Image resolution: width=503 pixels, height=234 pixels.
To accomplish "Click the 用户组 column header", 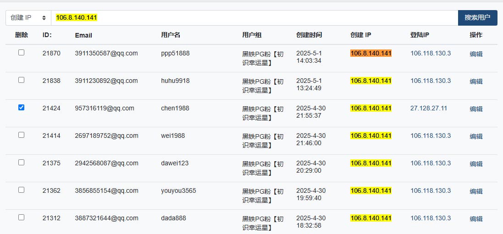I will point(252,35).
